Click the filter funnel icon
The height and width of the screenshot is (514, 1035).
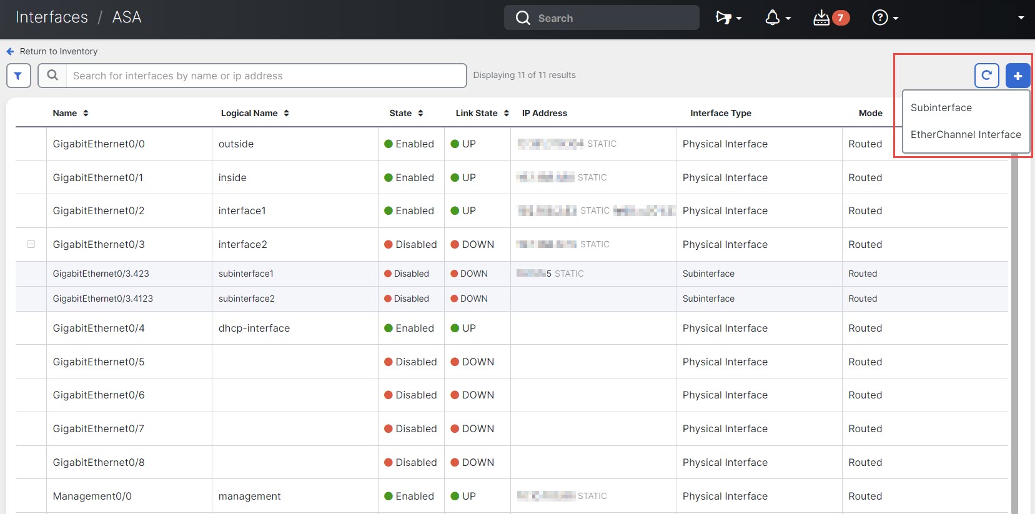(18, 76)
